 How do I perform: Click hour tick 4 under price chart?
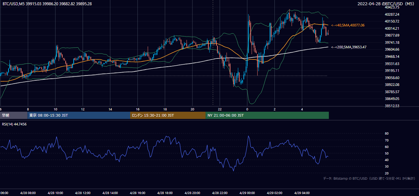point(302,109)
